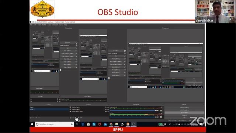The width and height of the screenshot is (236, 133).
Task: Click the Windows taskbar search box
Action: (x=55, y=124)
